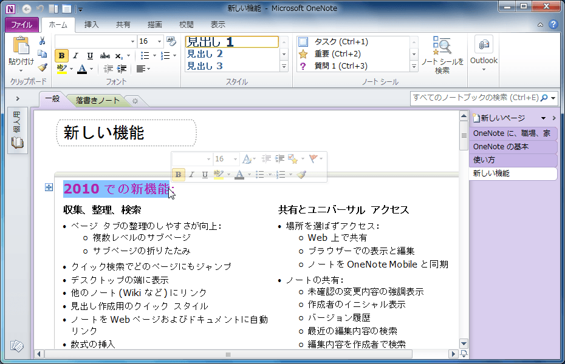Open the quick access toolbar customize dropdown
This screenshot has width=565, height=364.
coord(80,9)
